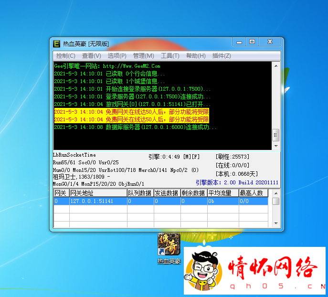
Task: Open the 控制(C) menu
Action: (65, 56)
